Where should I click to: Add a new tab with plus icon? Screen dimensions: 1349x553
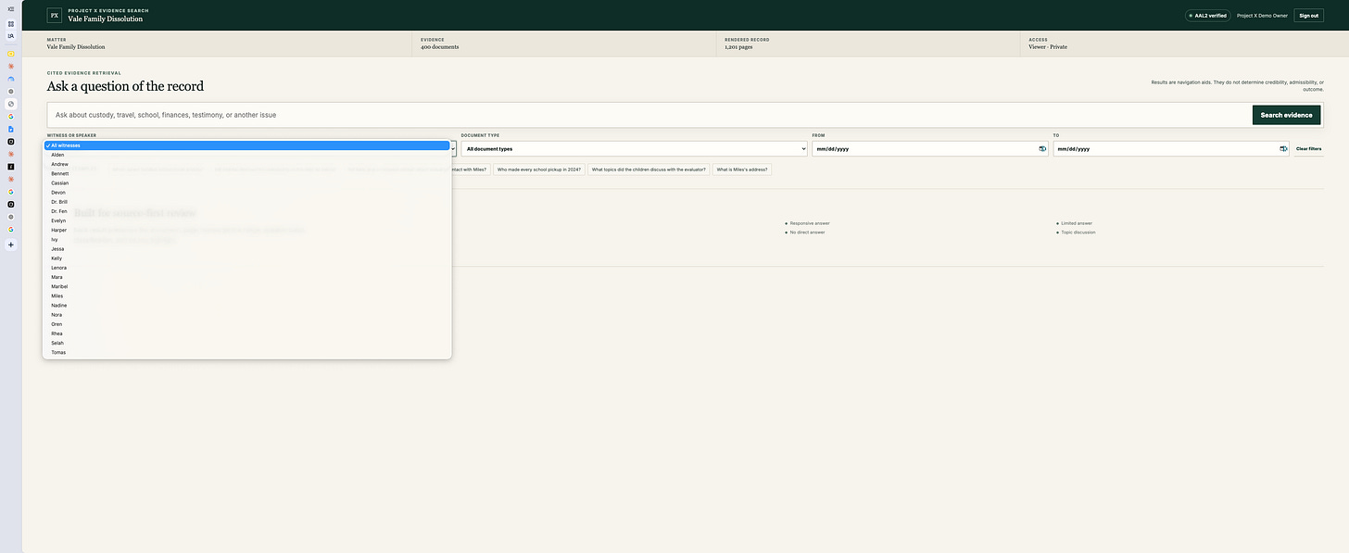pos(11,245)
